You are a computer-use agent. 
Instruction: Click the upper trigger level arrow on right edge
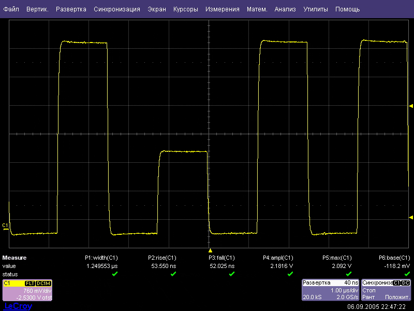pos(411,106)
